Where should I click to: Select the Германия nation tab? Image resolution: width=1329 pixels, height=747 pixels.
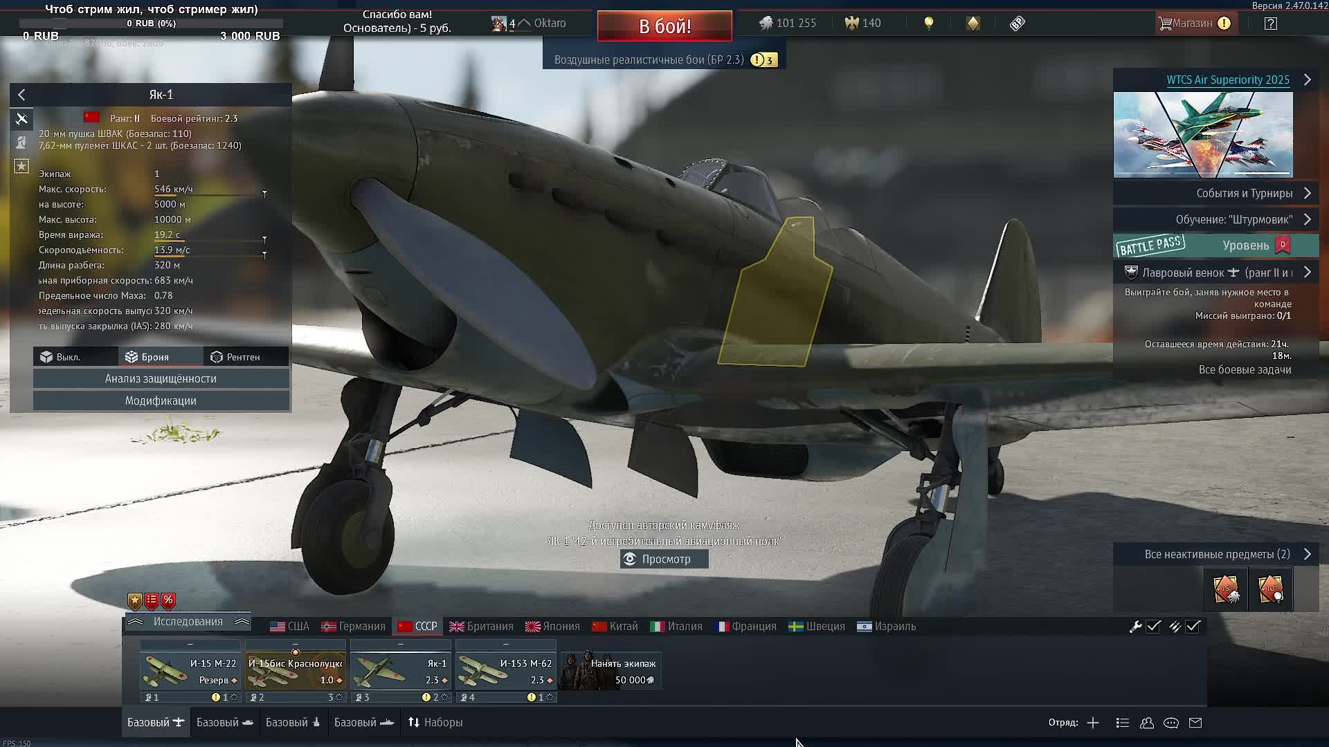coord(353,626)
